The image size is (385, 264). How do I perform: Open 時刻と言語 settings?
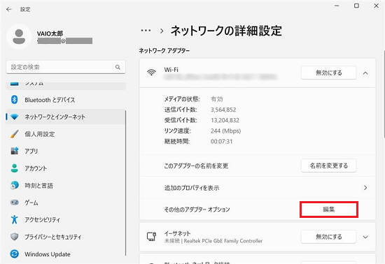pyautogui.click(x=66, y=185)
